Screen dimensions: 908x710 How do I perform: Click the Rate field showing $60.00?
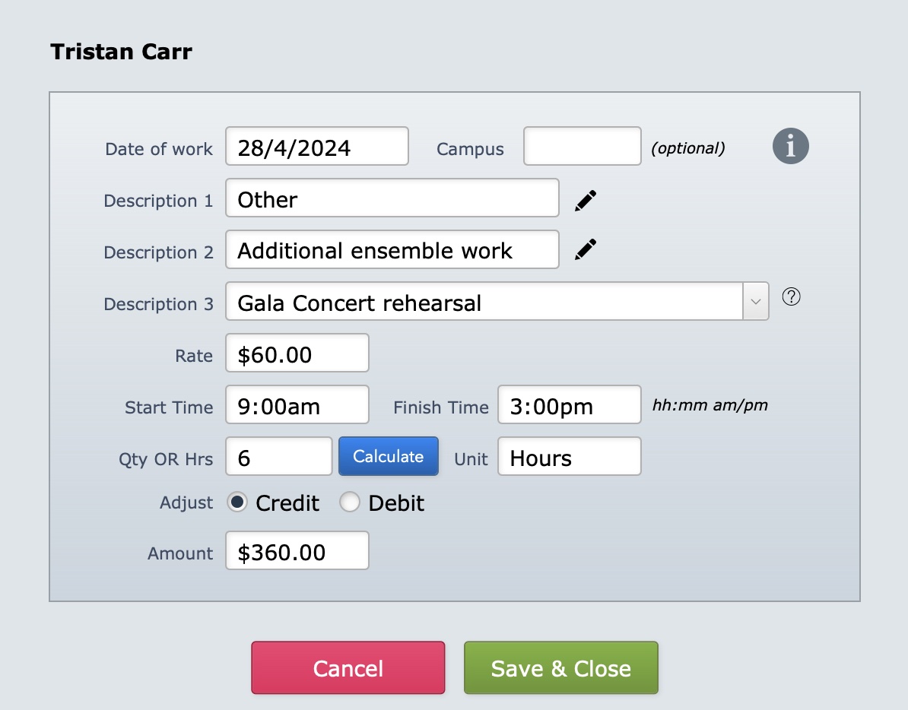coord(297,353)
